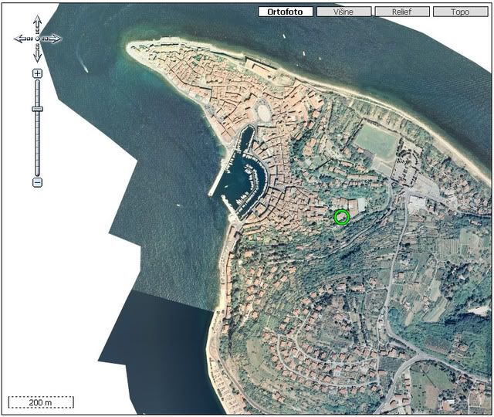Image resolution: width=494 pixels, height=417 pixels.
Task: Pan the map left with the west arrow
Action: click(x=21, y=39)
